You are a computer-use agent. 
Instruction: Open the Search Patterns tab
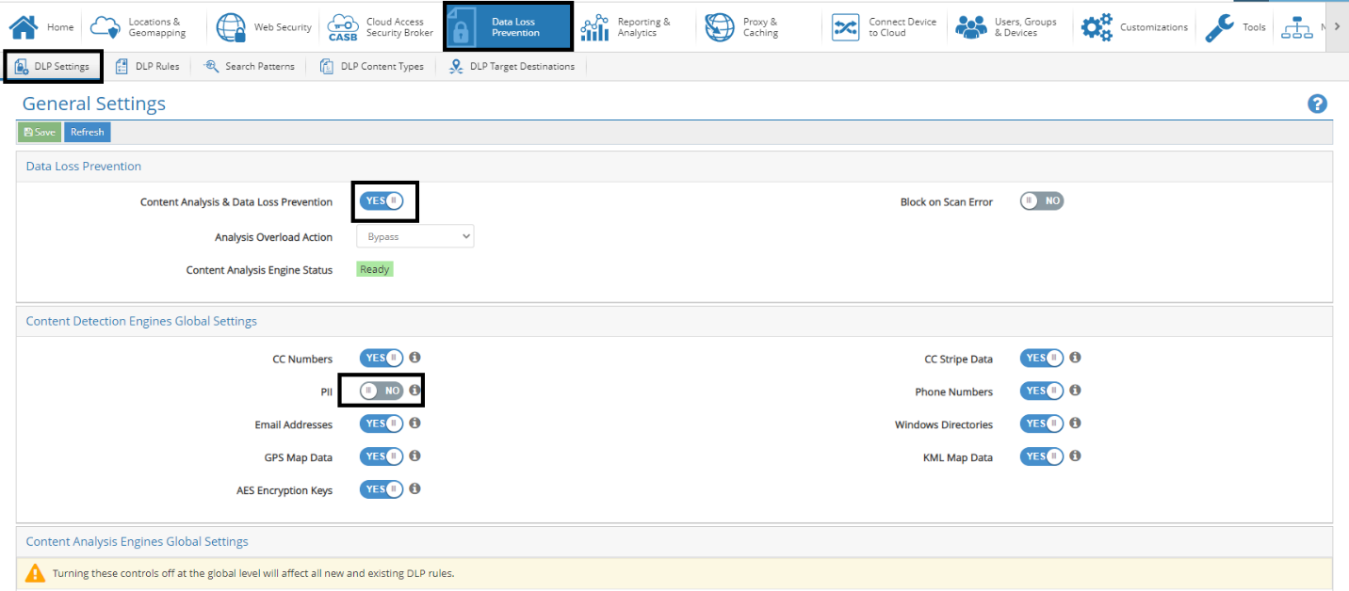pyautogui.click(x=249, y=67)
